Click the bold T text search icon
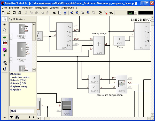 coord(12,117)
